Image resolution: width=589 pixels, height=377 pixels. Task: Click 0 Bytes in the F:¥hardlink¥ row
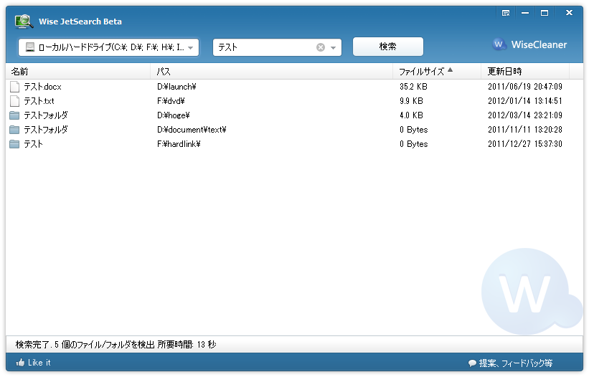(413, 144)
